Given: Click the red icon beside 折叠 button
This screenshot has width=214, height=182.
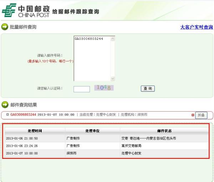Looking at the screenshot, I should click(x=193, y=115).
